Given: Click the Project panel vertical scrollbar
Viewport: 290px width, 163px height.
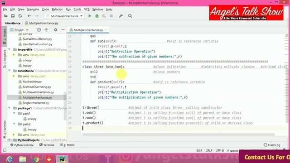Looking at the screenshot, I should click(65, 106).
